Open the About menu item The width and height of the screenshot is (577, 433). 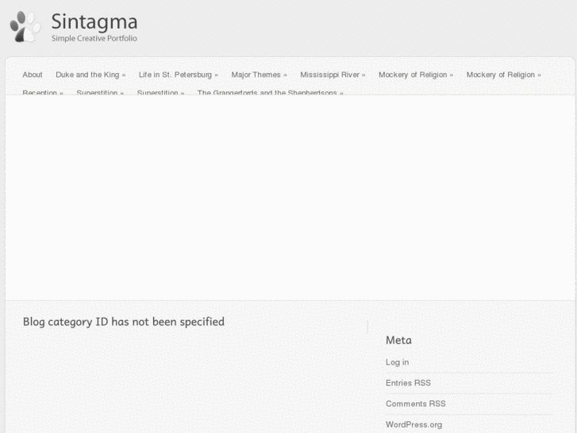(x=33, y=75)
